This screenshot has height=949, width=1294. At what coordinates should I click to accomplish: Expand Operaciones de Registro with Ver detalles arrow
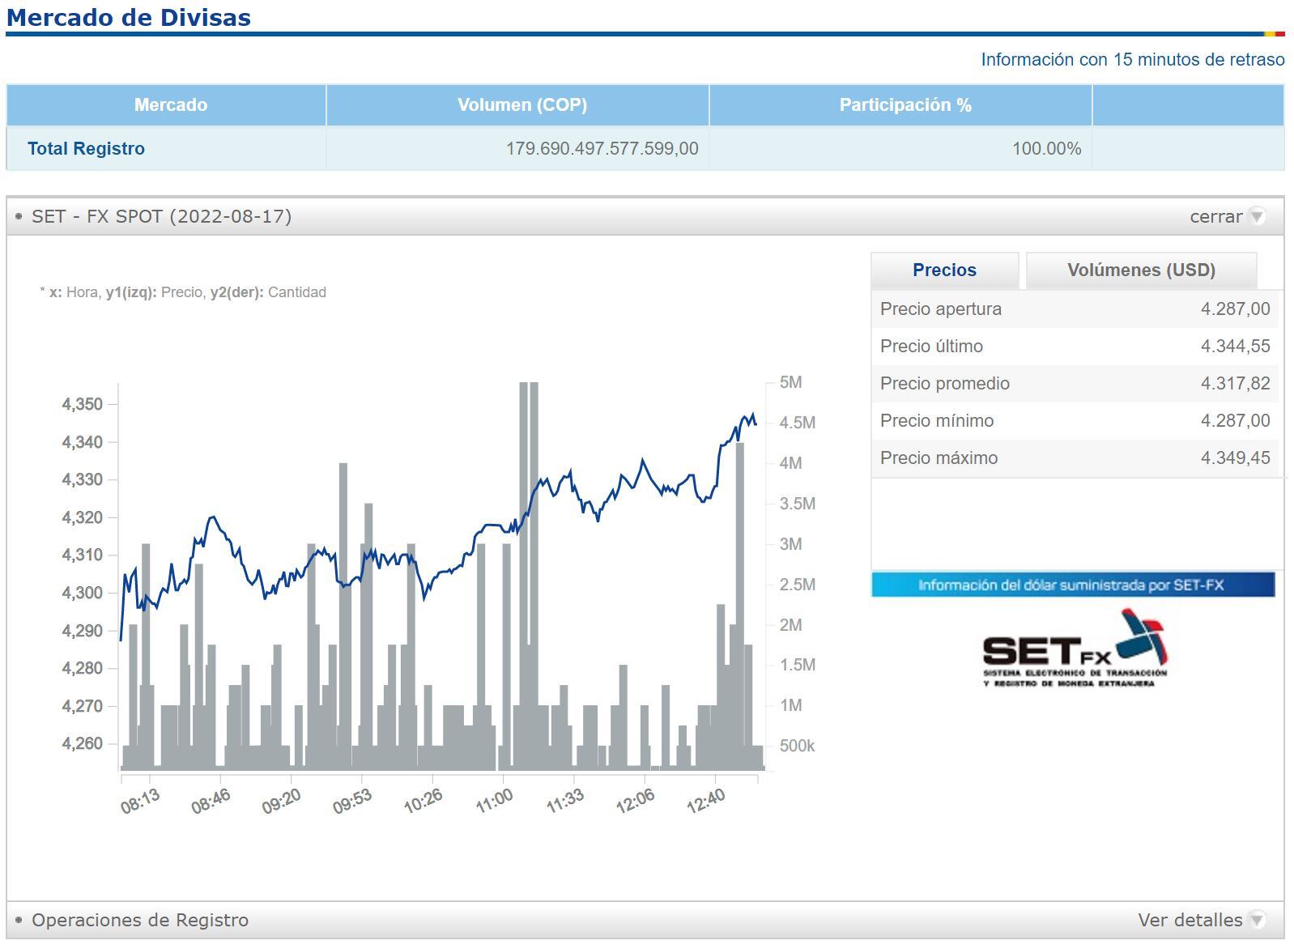click(x=1256, y=920)
